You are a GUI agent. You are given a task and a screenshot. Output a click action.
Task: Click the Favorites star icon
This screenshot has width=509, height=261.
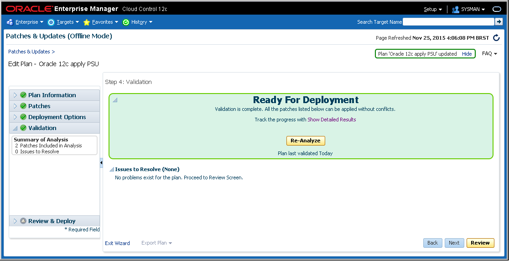pyautogui.click(x=87, y=22)
